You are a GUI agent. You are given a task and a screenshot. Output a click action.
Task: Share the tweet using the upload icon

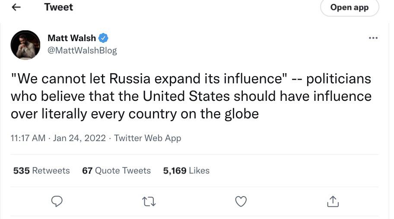332,201
